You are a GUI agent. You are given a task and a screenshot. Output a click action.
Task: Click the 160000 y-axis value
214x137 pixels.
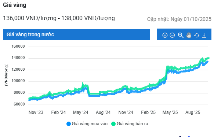[x=18, y=46]
